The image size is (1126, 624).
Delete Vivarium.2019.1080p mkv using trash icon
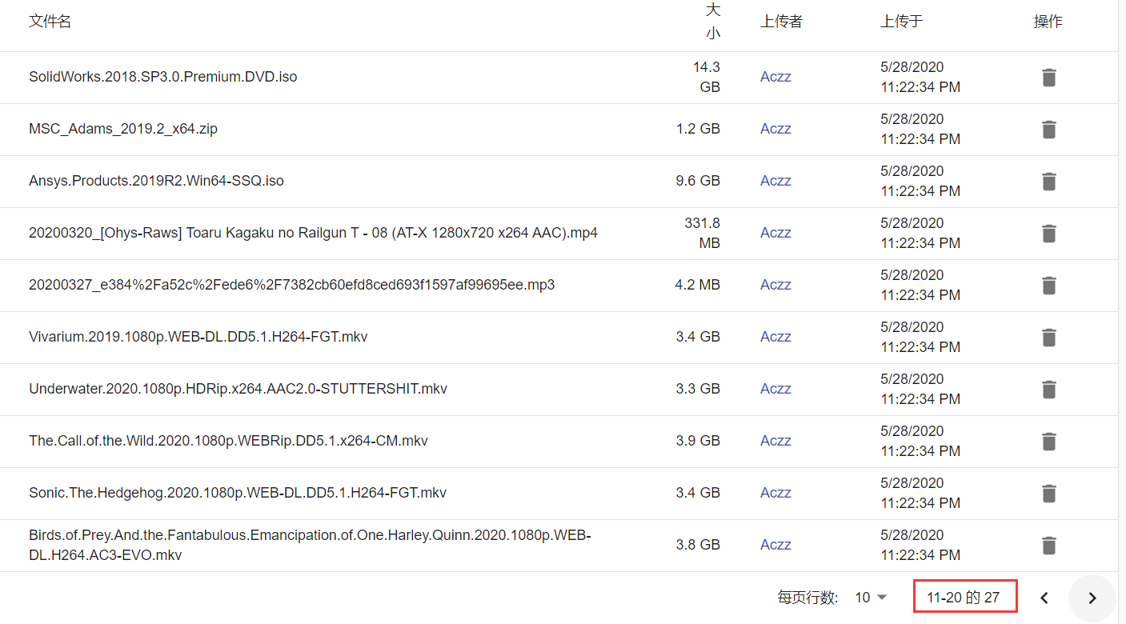coord(1048,337)
